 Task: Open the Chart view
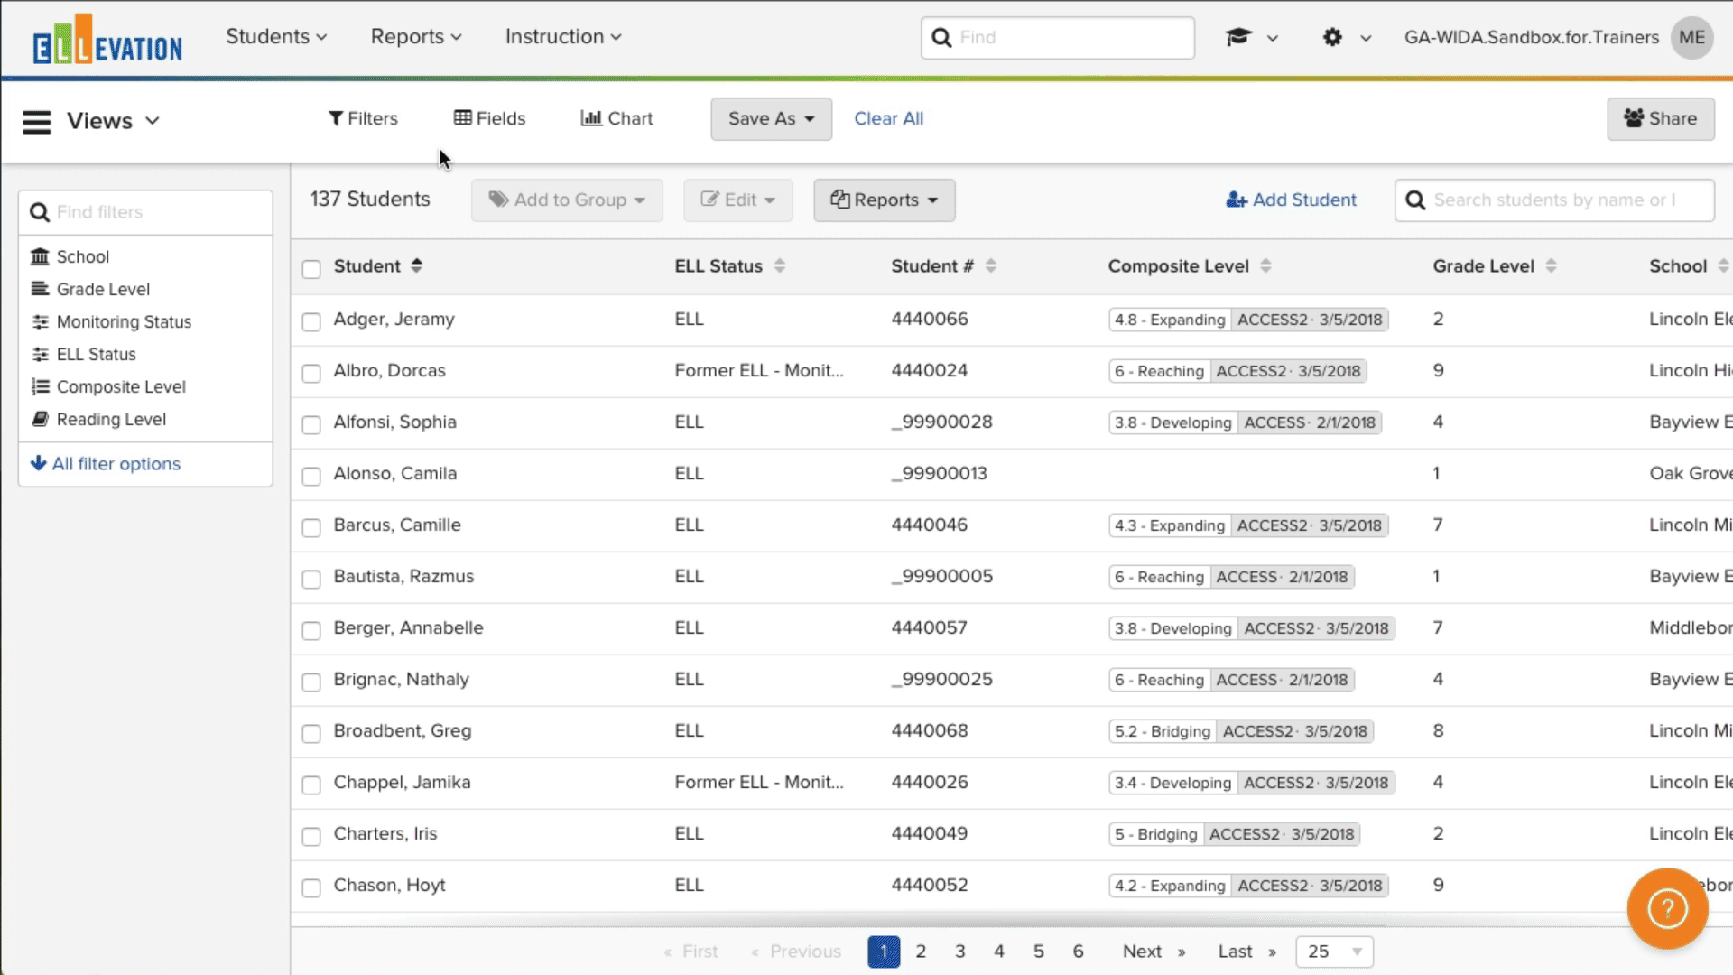(x=616, y=118)
